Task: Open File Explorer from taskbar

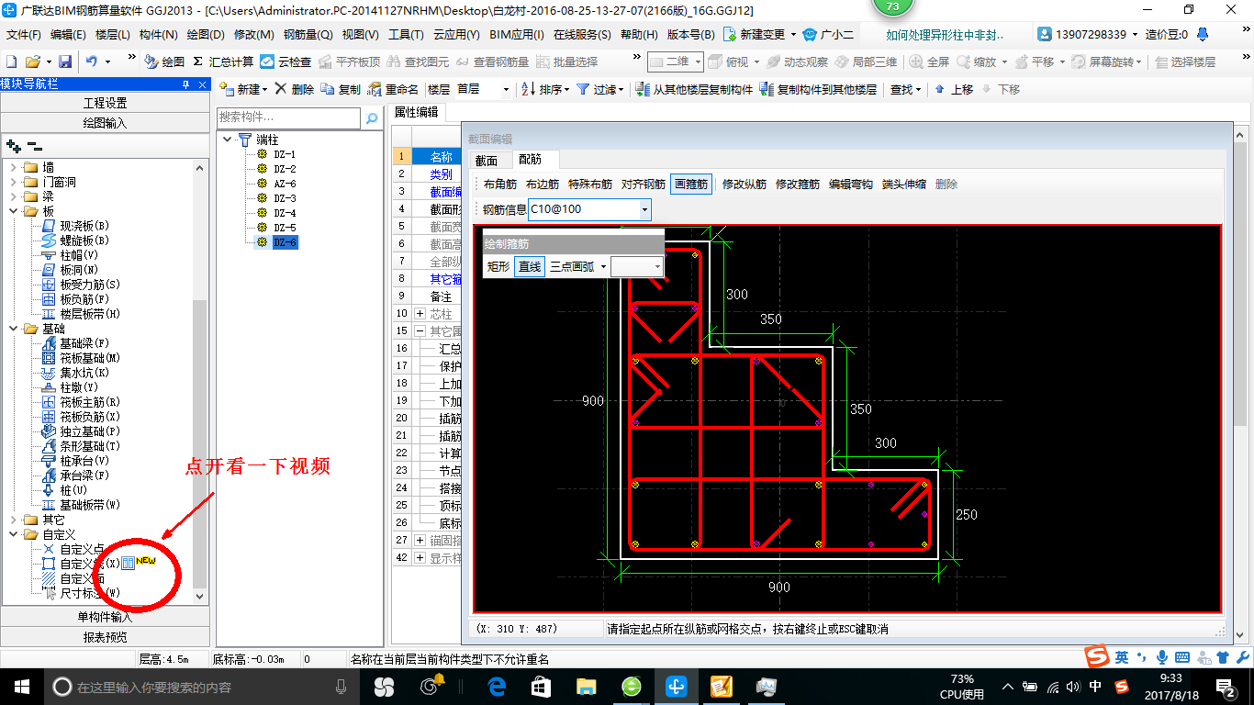Action: coord(587,686)
